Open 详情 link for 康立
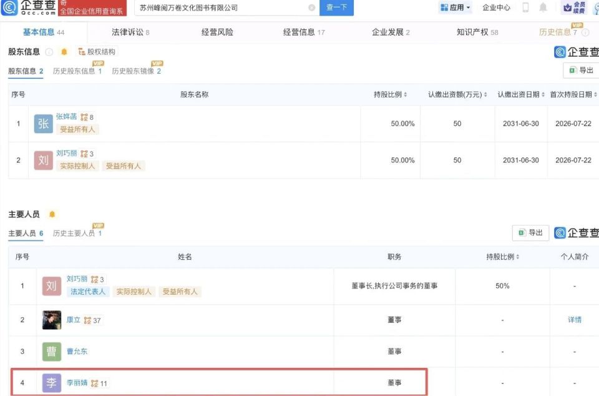 click(x=574, y=320)
